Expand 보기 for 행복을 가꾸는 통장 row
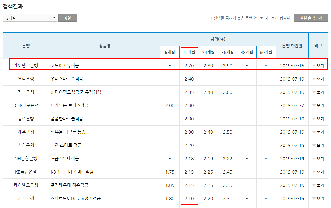This screenshot has width=331, height=208. [x=318, y=132]
